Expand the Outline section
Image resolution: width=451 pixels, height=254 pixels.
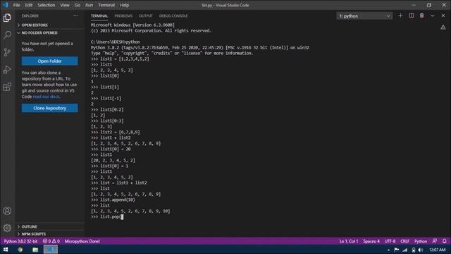click(x=50, y=226)
